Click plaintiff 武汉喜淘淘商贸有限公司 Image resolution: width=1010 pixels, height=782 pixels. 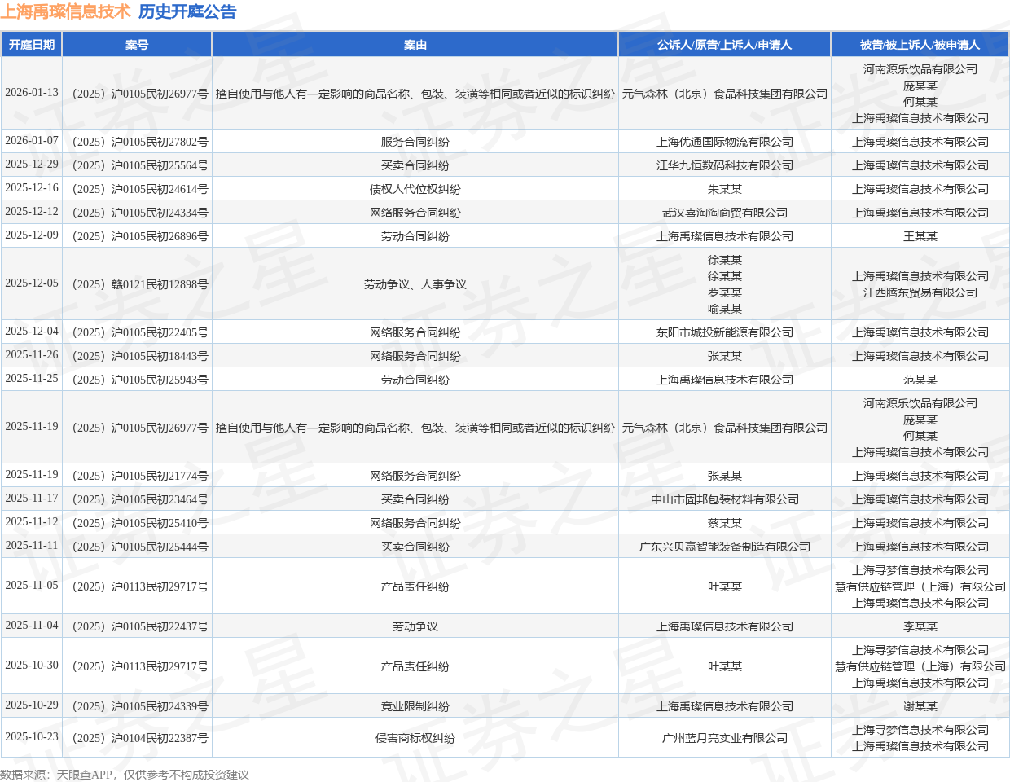click(725, 213)
